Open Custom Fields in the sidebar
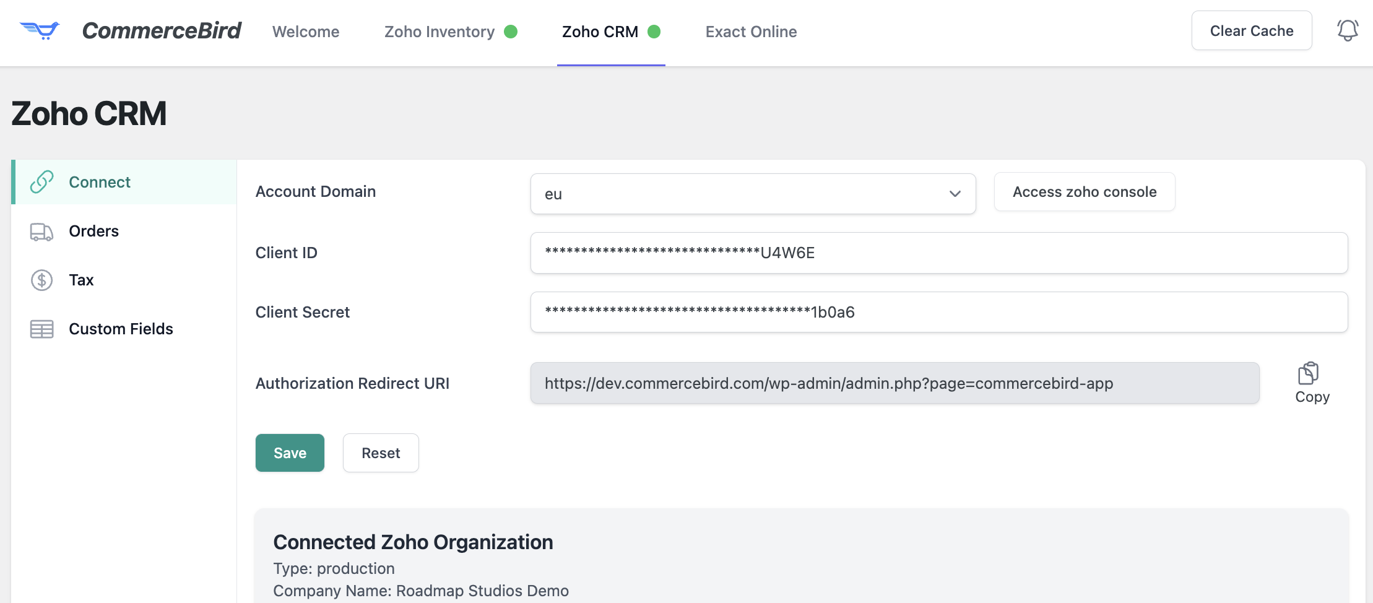 pyautogui.click(x=124, y=329)
